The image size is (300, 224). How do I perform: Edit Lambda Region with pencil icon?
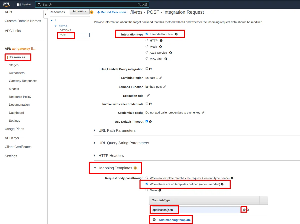(161, 78)
